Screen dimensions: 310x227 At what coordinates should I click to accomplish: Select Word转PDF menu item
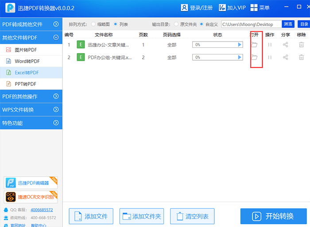[31, 61]
